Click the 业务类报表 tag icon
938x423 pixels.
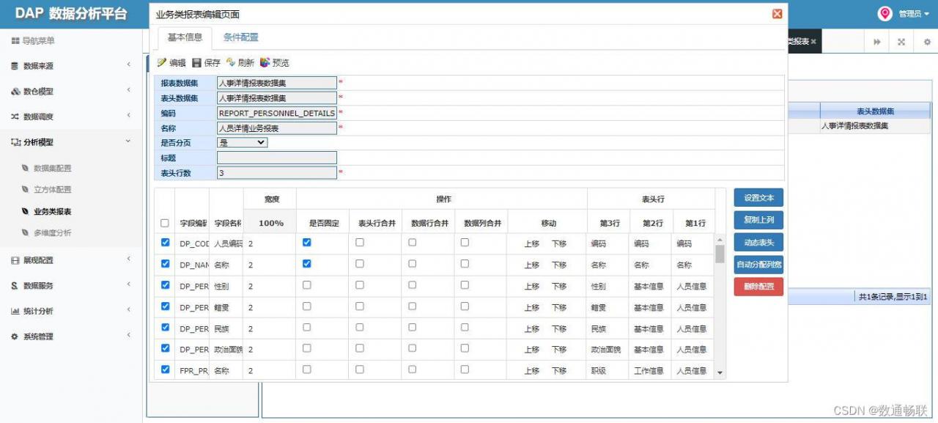pyautogui.click(x=26, y=211)
